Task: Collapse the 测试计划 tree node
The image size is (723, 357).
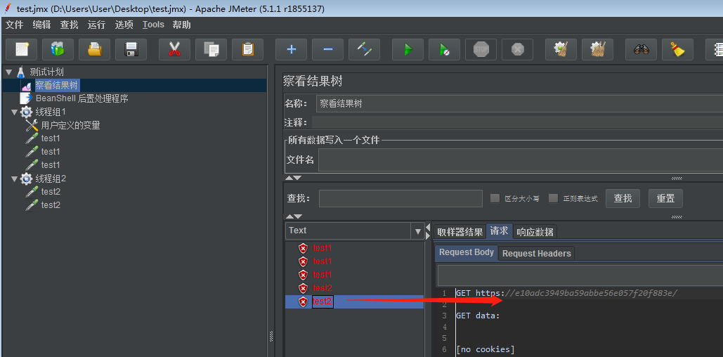Action: point(8,72)
